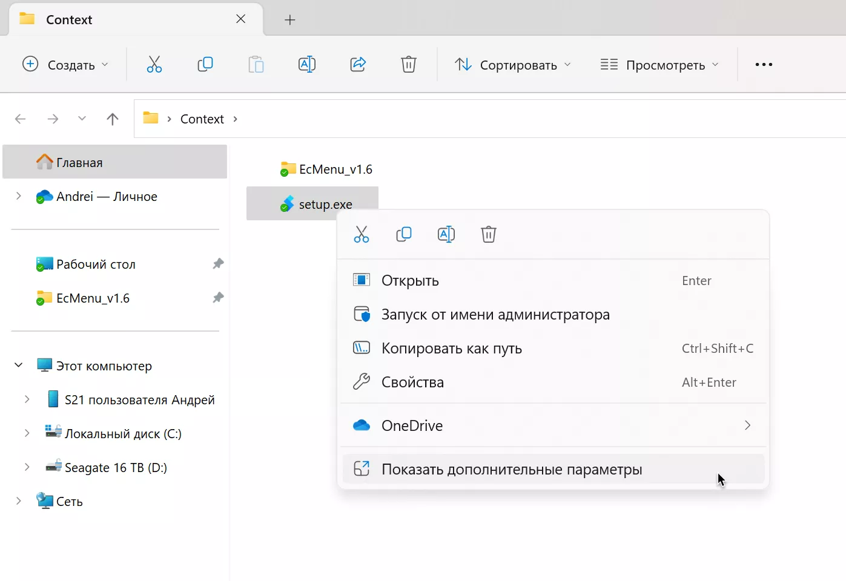Go up one folder level with the up arrow
The width and height of the screenshot is (846, 581).
point(113,119)
